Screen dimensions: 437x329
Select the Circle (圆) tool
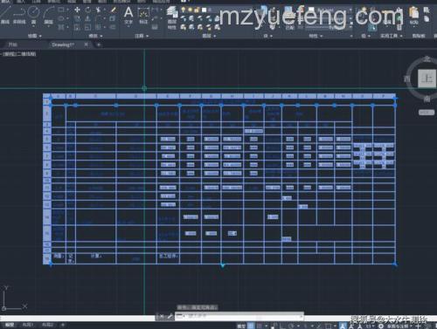tap(33, 15)
